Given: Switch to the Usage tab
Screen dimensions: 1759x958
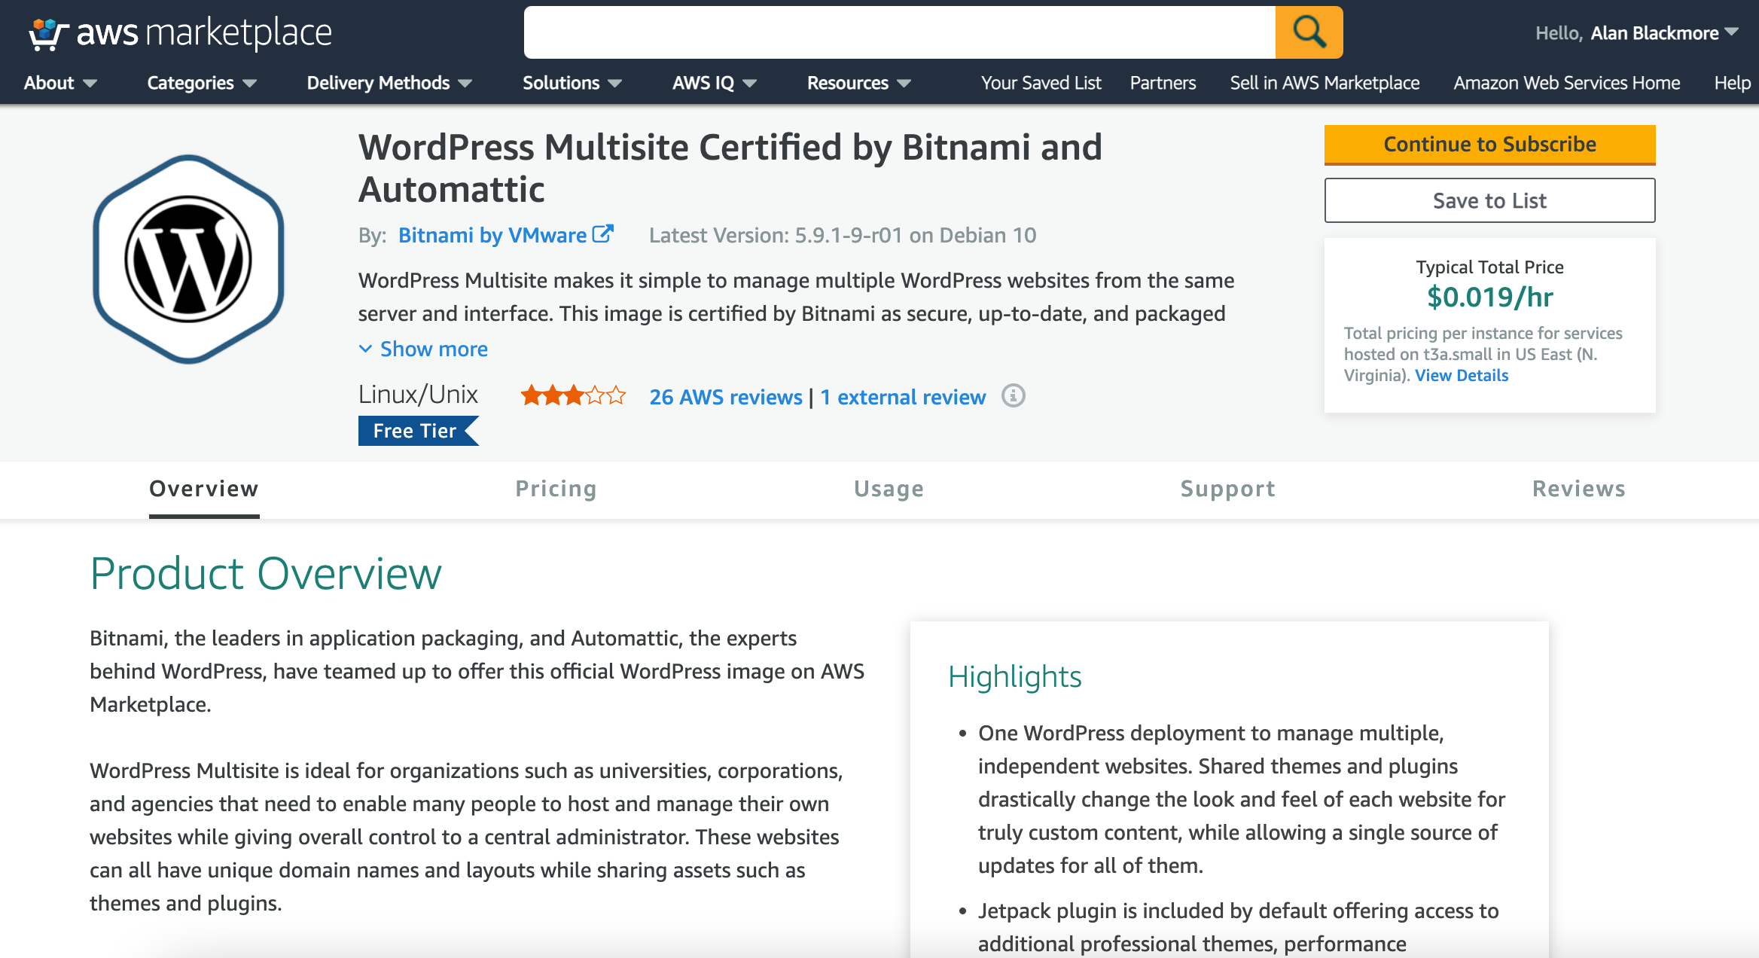Looking at the screenshot, I should (889, 489).
